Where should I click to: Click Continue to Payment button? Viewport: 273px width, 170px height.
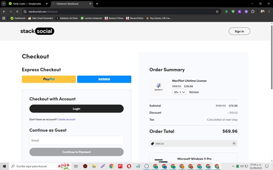pyautogui.click(x=76, y=152)
